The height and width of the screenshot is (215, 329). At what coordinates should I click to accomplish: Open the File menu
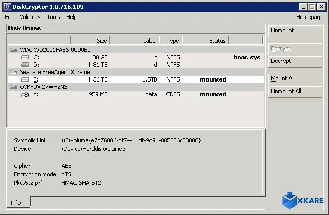tap(9, 17)
